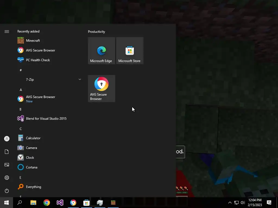Screen dimensions: 278x208
Task: Open Visual Studio on taskbar
Action: (60, 203)
